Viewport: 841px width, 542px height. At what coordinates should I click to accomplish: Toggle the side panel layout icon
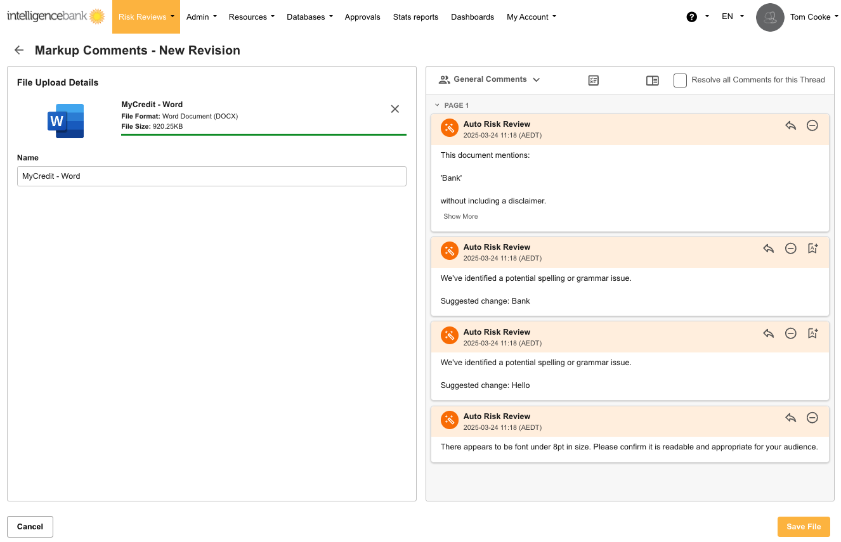click(x=652, y=81)
